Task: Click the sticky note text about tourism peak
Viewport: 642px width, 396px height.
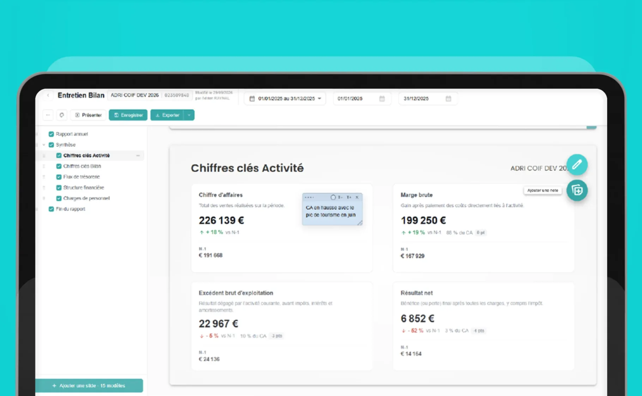Action: pos(331,211)
